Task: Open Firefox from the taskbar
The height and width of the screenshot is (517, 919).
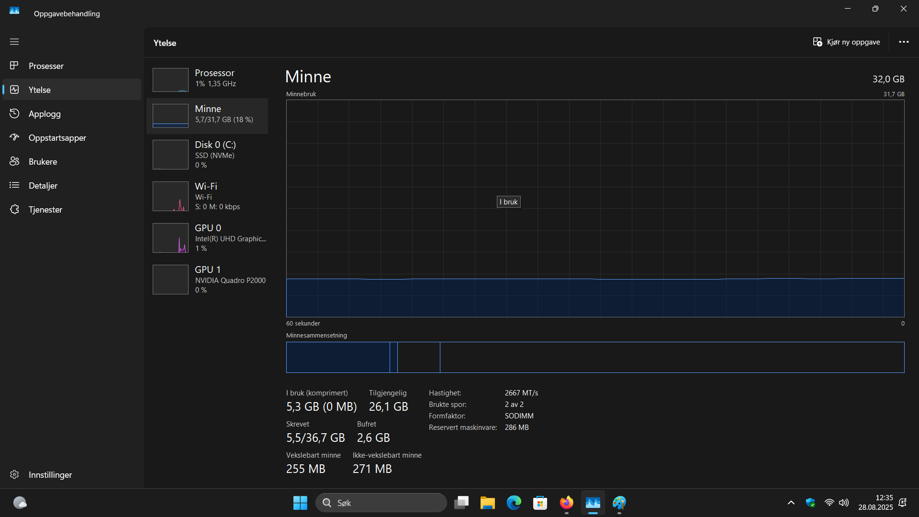Action: pos(567,503)
